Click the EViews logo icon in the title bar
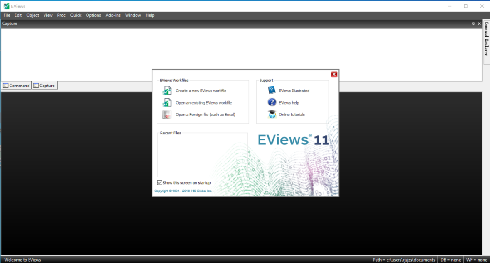 coord(6,6)
